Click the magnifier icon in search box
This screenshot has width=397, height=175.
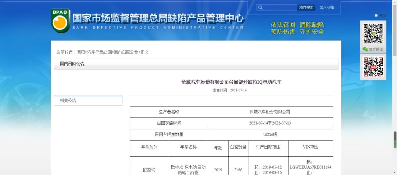(261, 8)
